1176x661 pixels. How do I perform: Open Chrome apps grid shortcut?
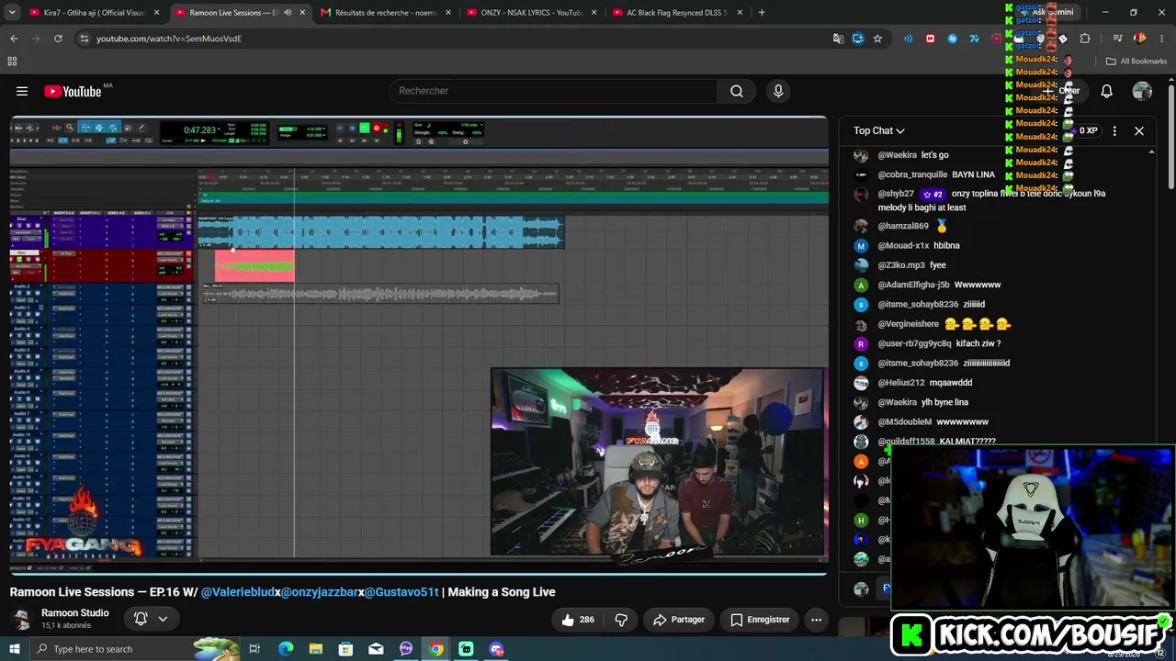tap(12, 62)
